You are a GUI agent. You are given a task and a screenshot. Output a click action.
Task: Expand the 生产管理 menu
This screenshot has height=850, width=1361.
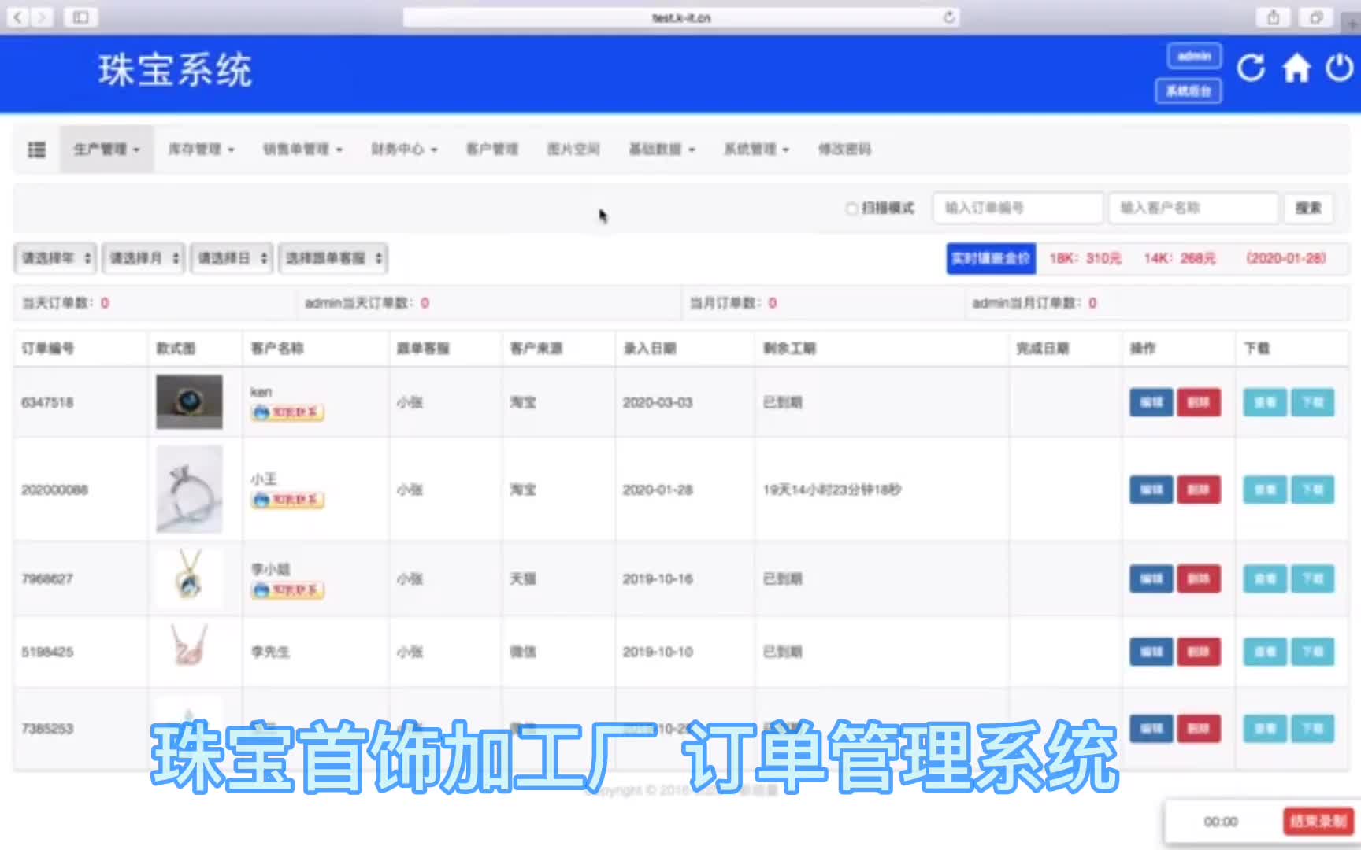[106, 149]
